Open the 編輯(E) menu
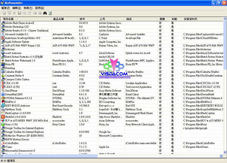The width and height of the screenshot is (227, 163). tap(18, 8)
